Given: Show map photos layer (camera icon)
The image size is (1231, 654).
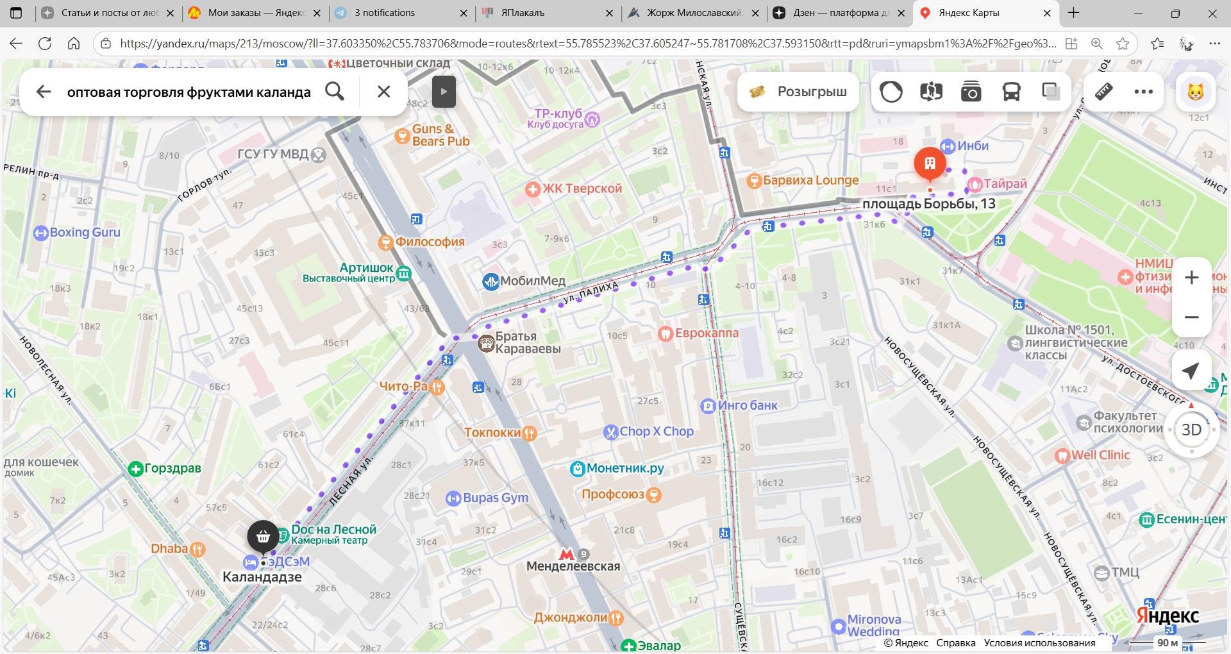Looking at the screenshot, I should click(971, 92).
